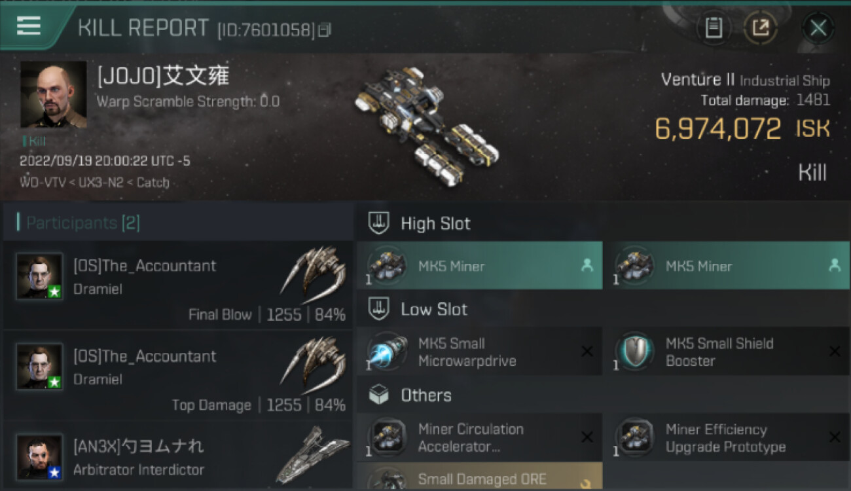Open the hamburger main menu
The width and height of the screenshot is (851, 491).
click(29, 26)
